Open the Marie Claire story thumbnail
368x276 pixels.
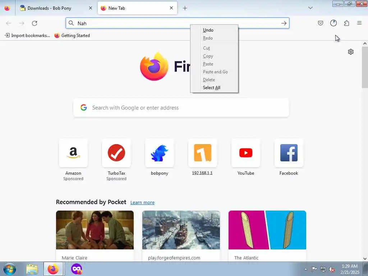point(95,230)
